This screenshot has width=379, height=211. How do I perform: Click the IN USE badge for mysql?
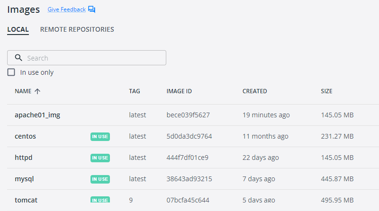tap(100, 179)
